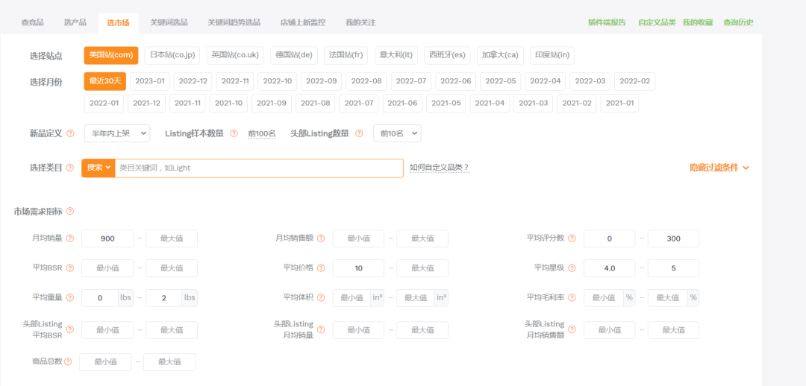Click help icon next to 新品定义

click(x=71, y=133)
